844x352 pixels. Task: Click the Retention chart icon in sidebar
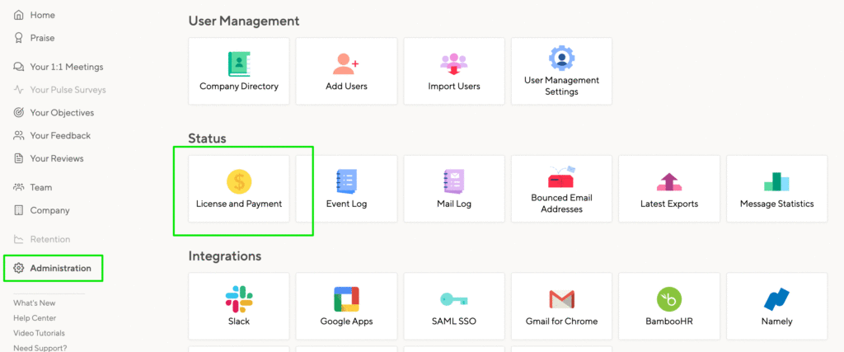19,239
